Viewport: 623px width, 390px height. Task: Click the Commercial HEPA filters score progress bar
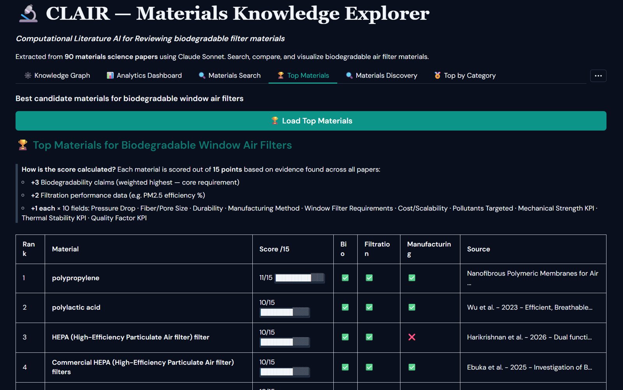[285, 372]
